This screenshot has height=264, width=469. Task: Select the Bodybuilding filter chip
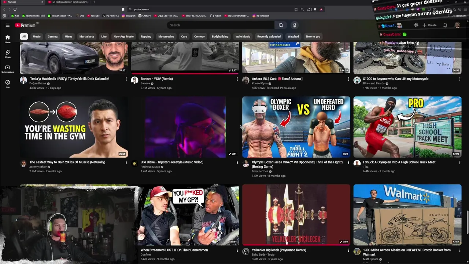220,36
